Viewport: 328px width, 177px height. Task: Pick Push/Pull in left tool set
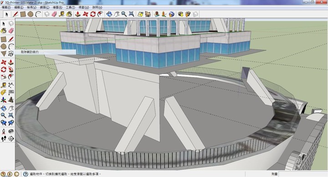click(11, 62)
